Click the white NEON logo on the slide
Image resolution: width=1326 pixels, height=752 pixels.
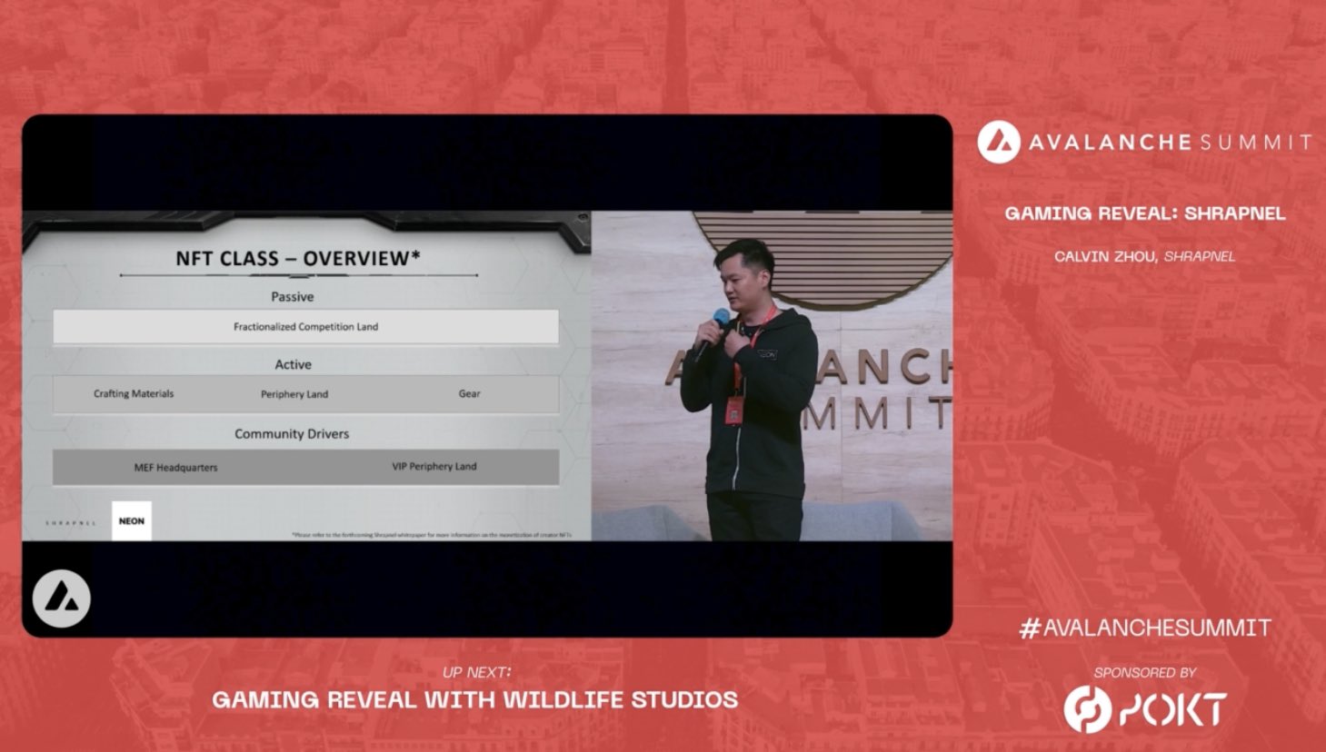(132, 521)
